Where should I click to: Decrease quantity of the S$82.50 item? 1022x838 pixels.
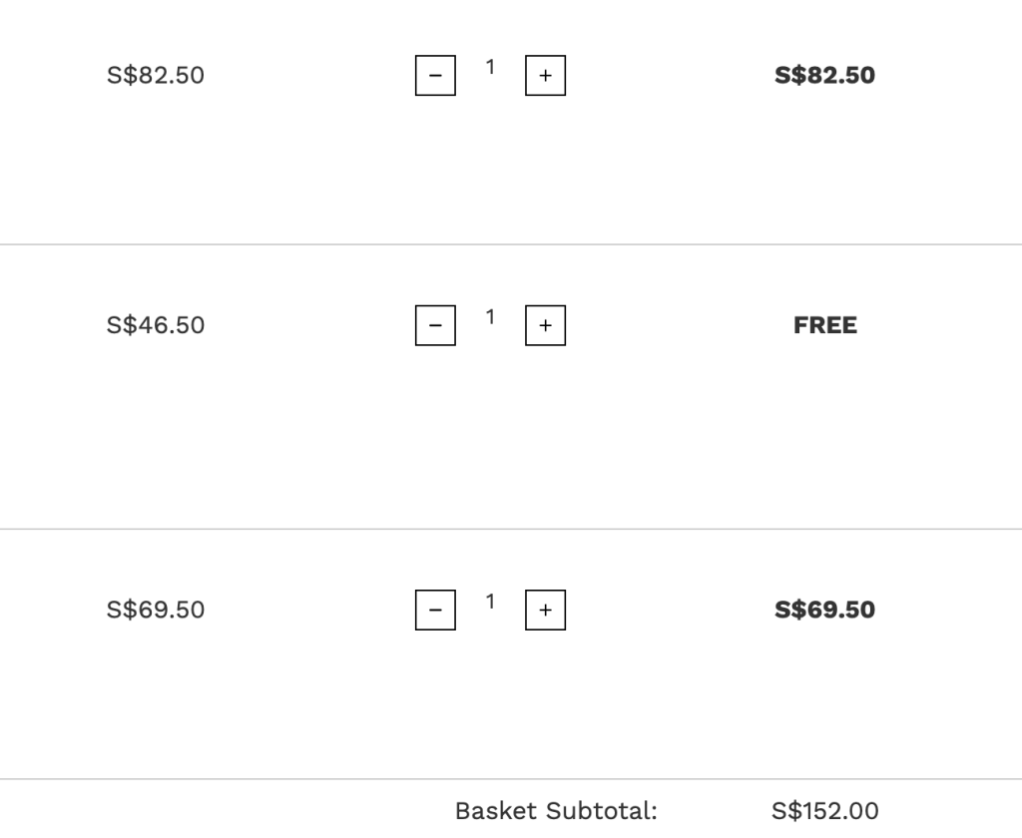pos(435,76)
